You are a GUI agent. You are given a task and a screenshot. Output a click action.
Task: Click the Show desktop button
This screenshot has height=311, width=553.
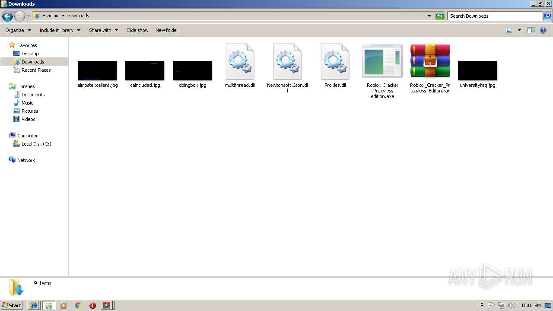pos(548,305)
